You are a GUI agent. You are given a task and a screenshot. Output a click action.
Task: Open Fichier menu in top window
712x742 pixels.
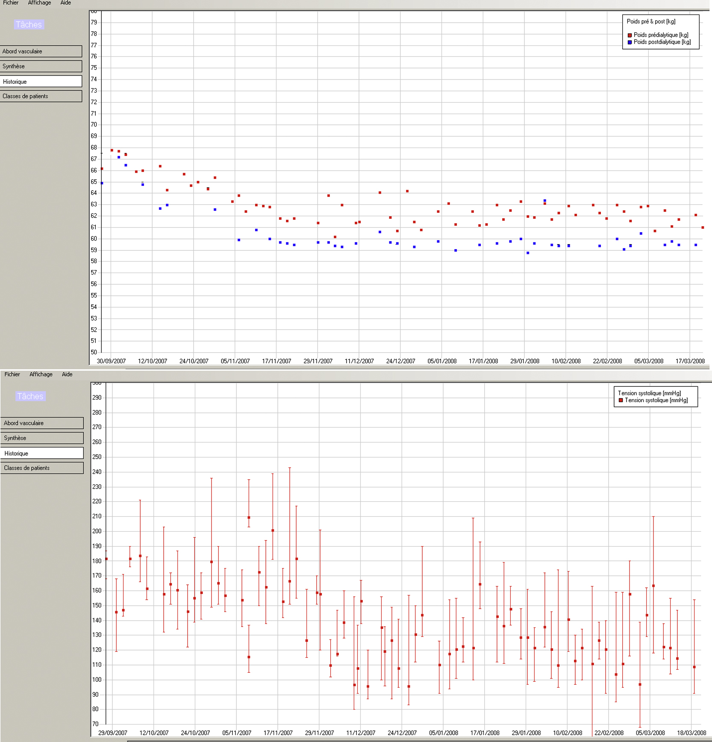click(11, 3)
